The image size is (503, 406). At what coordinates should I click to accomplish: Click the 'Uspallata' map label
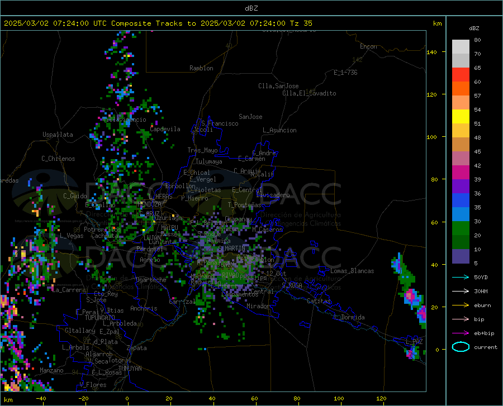pos(58,135)
